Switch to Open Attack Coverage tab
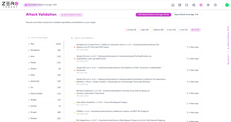Screen dimensions: 231x122 pos(186,14)
